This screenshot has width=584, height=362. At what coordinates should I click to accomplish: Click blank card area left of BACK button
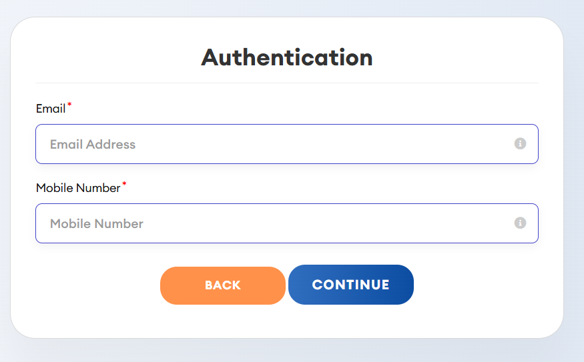click(87, 285)
